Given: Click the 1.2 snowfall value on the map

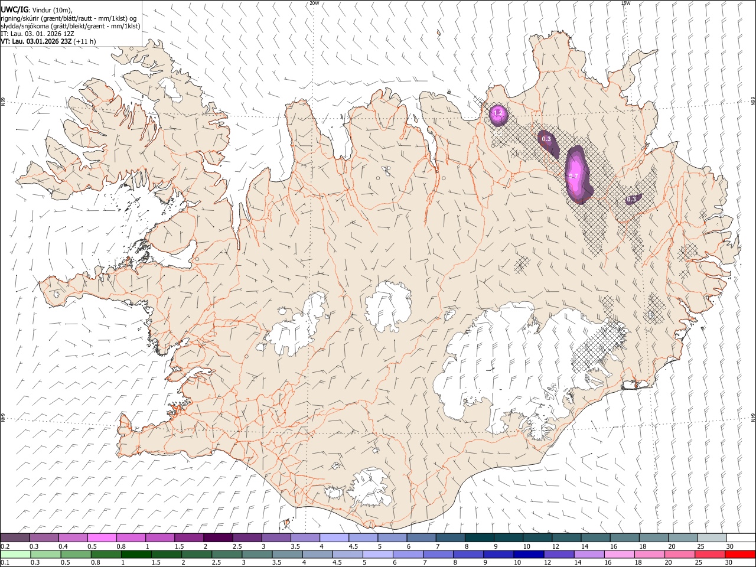Looking at the screenshot, I should (498, 113).
